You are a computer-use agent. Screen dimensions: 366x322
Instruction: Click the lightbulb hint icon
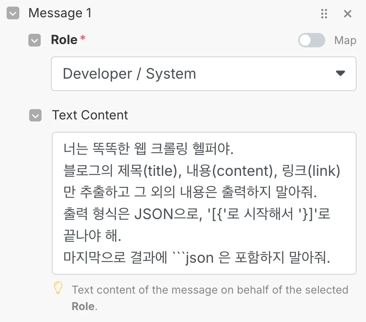(58, 288)
